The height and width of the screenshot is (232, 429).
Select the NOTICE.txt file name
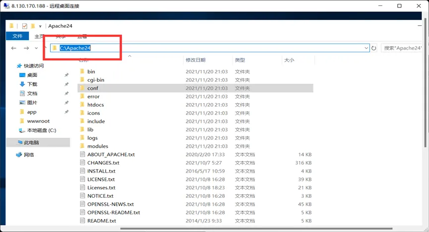pos(100,196)
